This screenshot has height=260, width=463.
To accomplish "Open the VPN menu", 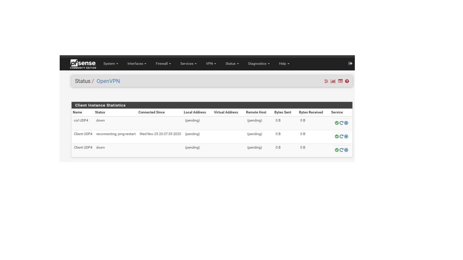I will click(211, 64).
